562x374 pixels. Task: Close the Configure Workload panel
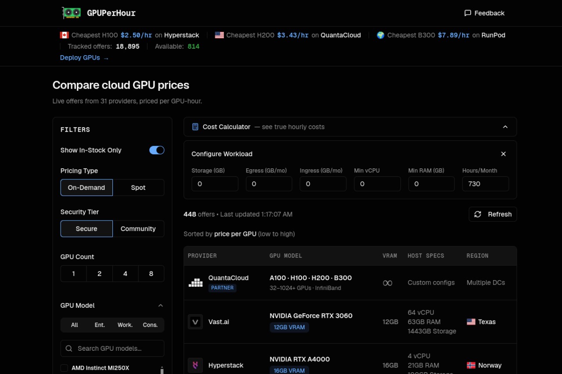504,154
